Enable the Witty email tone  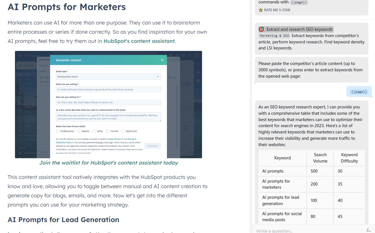tap(94, 131)
